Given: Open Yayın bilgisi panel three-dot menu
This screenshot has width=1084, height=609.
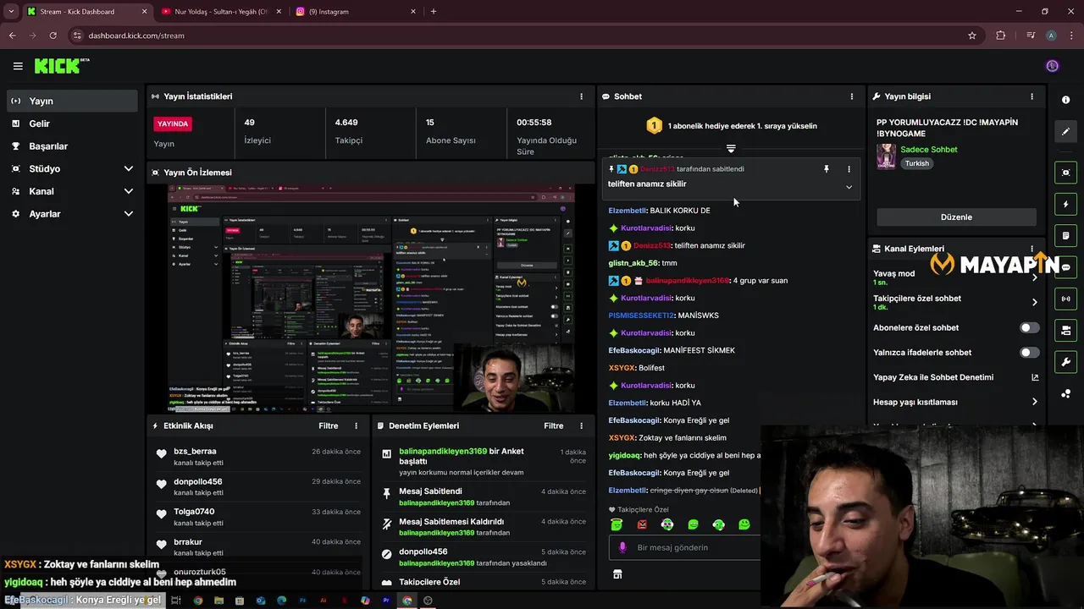Looking at the screenshot, I should pos(1031,96).
